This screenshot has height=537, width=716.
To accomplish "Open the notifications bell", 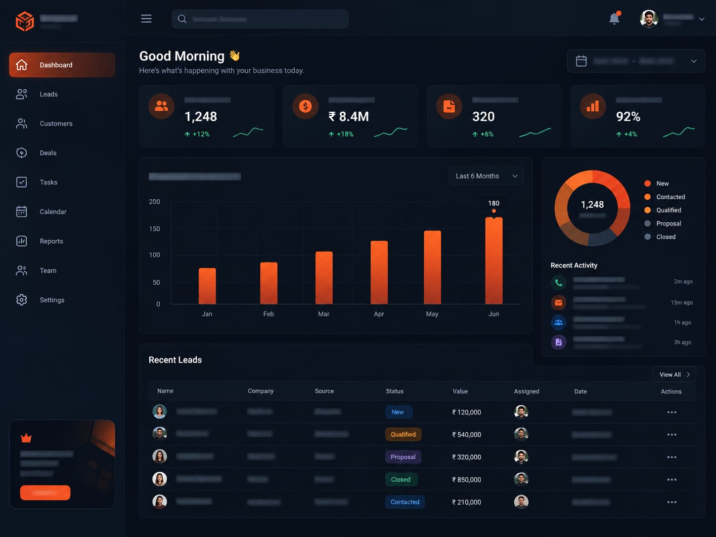I will [x=614, y=19].
